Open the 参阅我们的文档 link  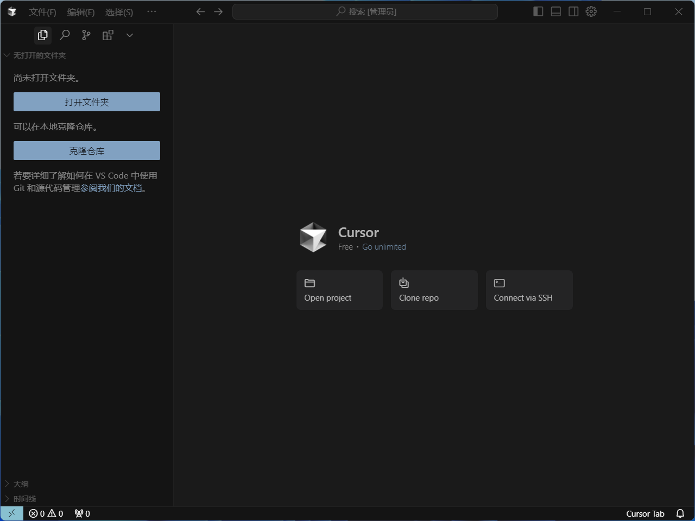[x=111, y=188]
